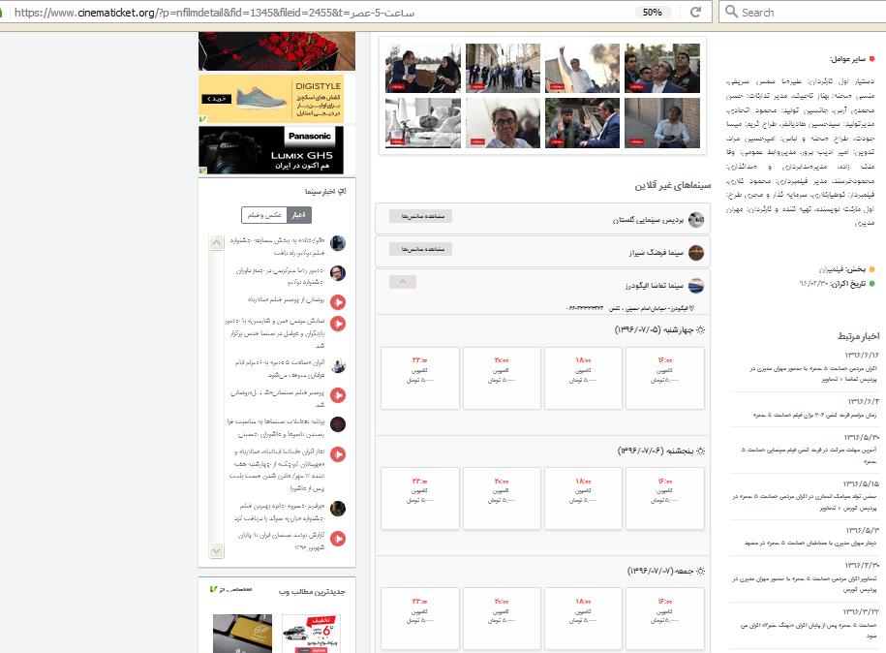Select the چهارشنبه ۱۶:۰۰ showtime card

tap(665, 378)
